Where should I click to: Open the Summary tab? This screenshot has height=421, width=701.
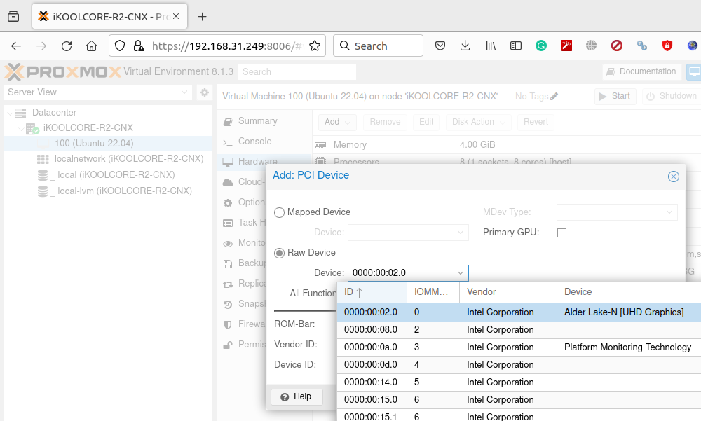click(257, 121)
